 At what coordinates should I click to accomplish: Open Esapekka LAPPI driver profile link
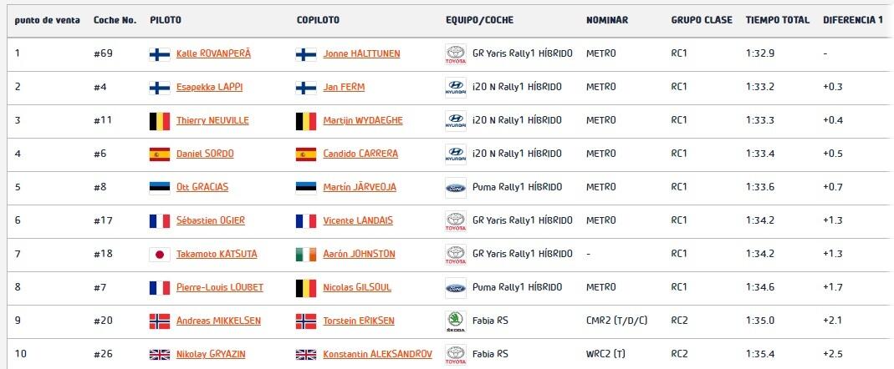205,87
